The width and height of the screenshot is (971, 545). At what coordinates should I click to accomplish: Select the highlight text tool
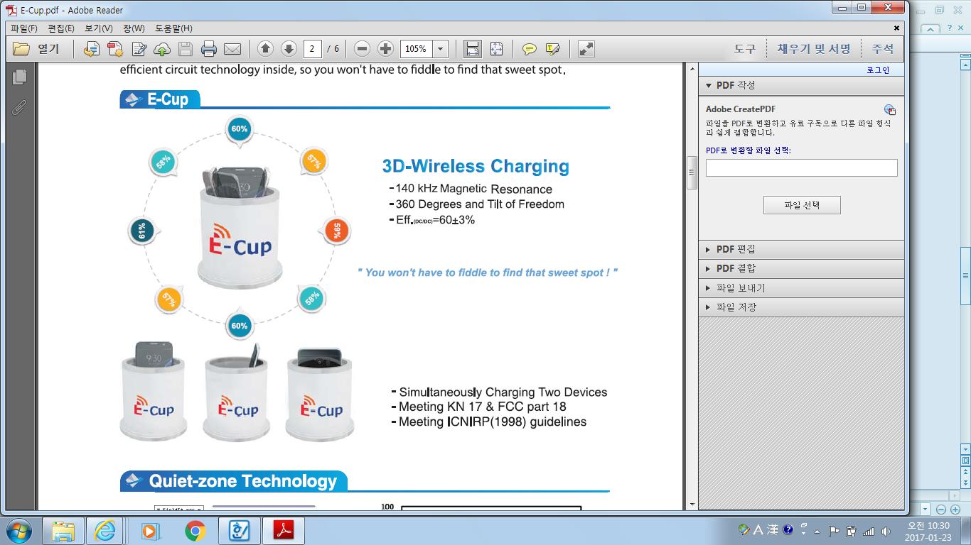coord(552,49)
